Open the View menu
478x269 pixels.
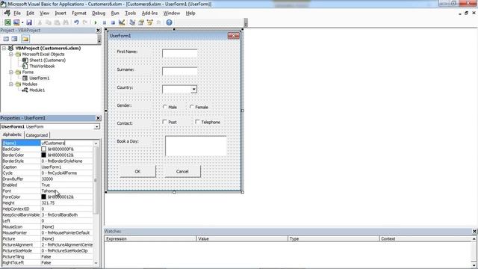coord(44,13)
